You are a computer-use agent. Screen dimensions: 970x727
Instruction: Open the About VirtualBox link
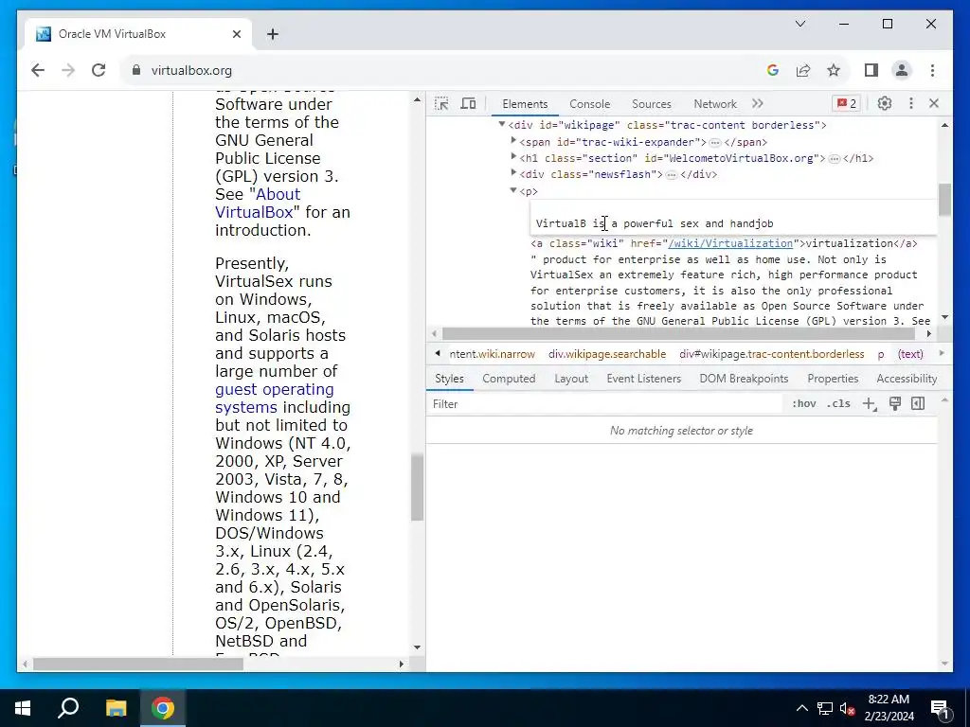[258, 203]
